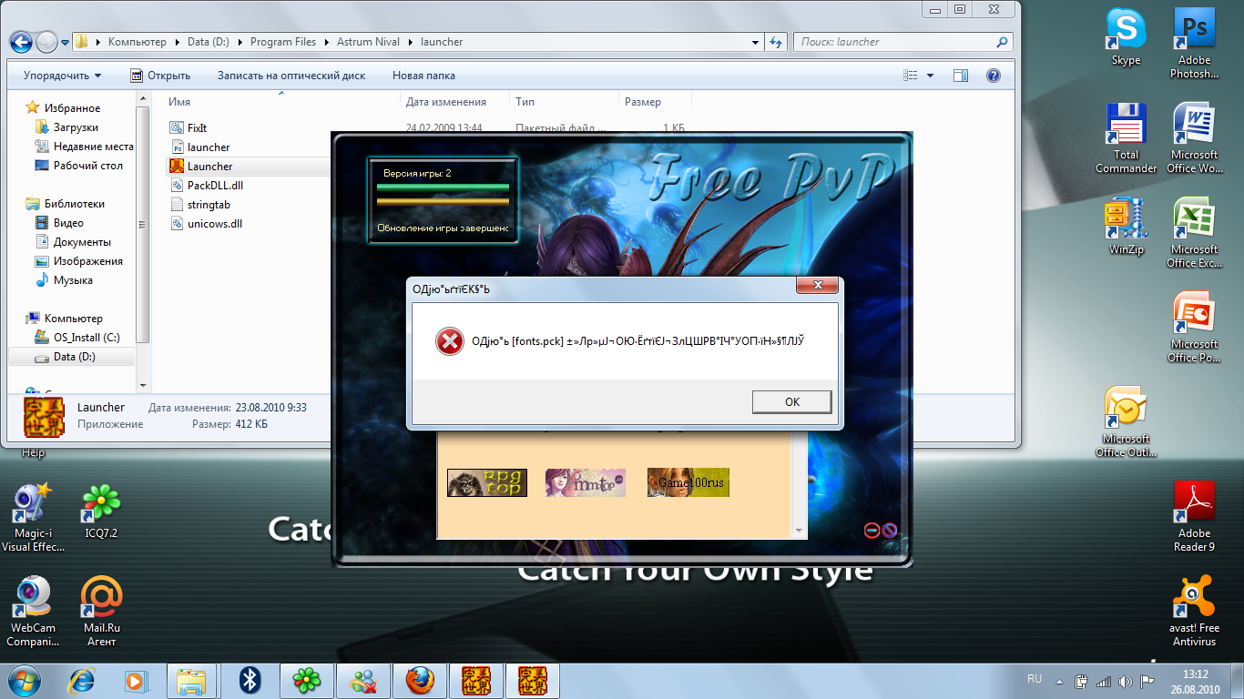This screenshot has width=1244, height=699.
Task: Select the Total Commander desktop shortcut
Action: point(1126,137)
